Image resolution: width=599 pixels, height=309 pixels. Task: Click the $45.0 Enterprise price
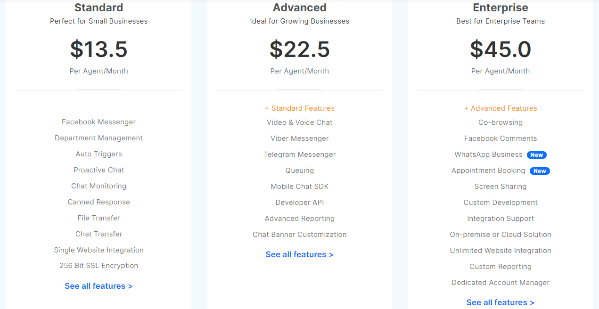(x=500, y=49)
